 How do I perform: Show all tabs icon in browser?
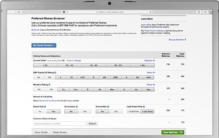(x=205, y=12)
